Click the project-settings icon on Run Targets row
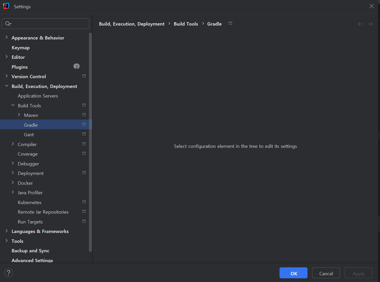Image resolution: width=380 pixels, height=282 pixels. pos(84,221)
